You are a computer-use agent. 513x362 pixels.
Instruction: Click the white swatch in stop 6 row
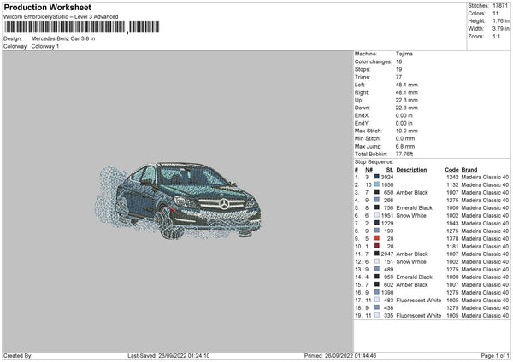click(x=377, y=215)
